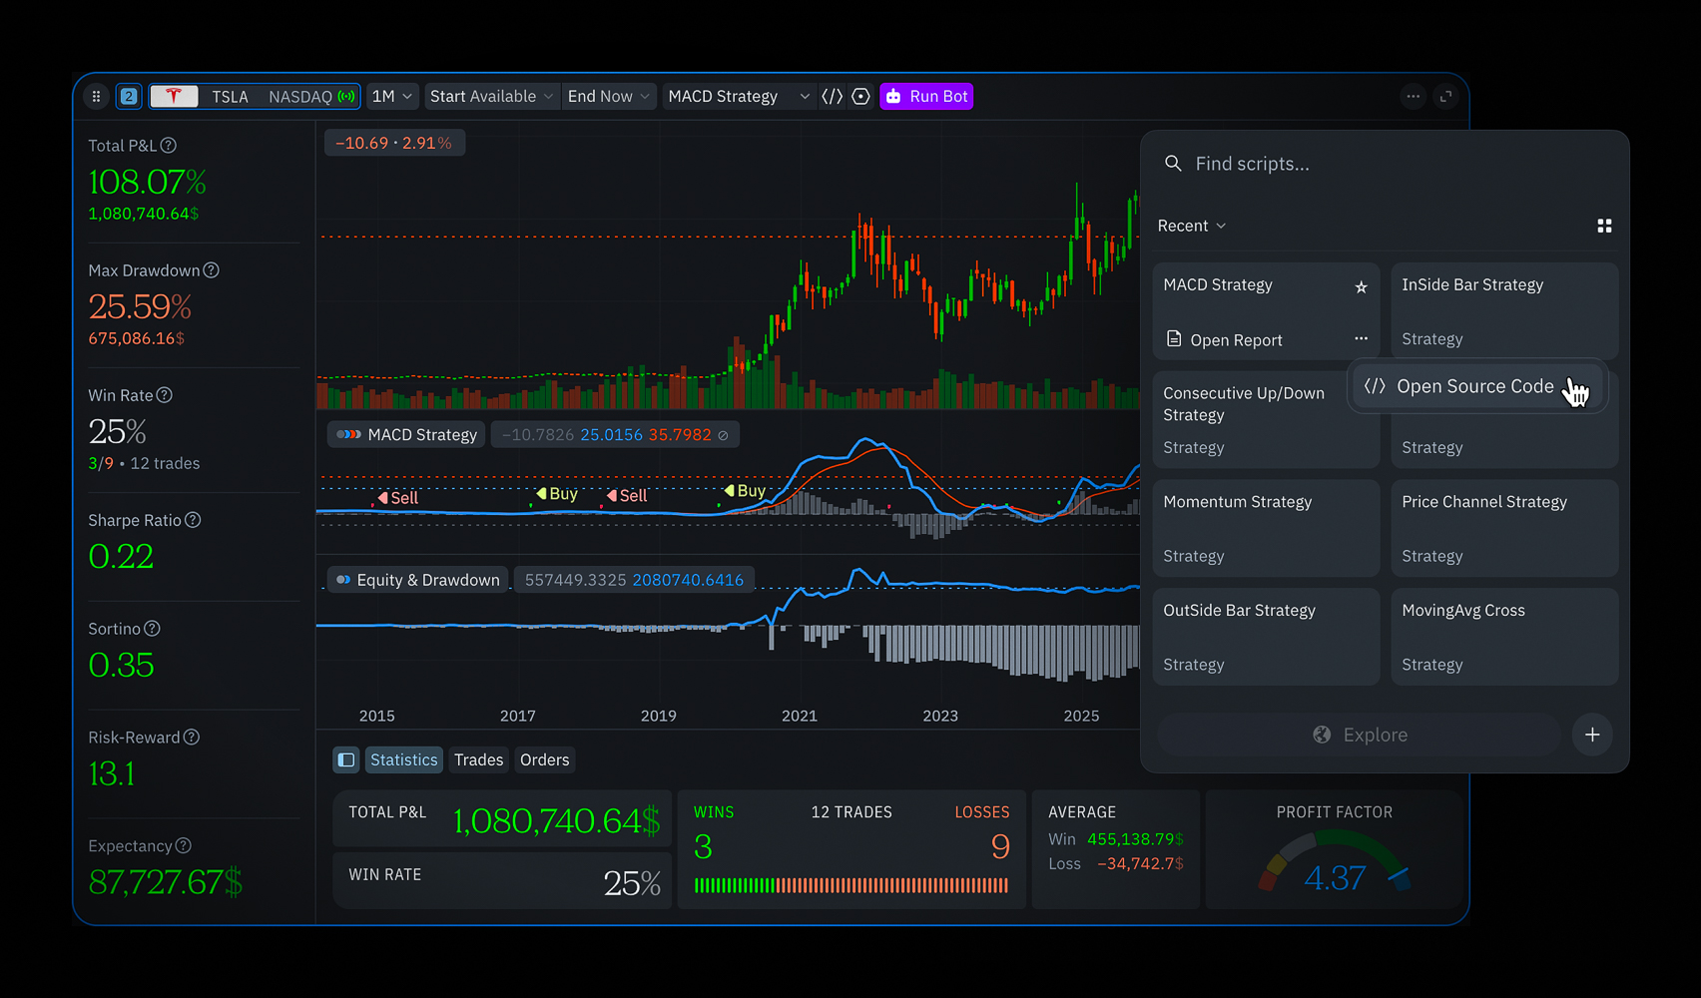Image resolution: width=1701 pixels, height=998 pixels.
Task: Click the Max Drawdown help icon
Action: (x=211, y=270)
